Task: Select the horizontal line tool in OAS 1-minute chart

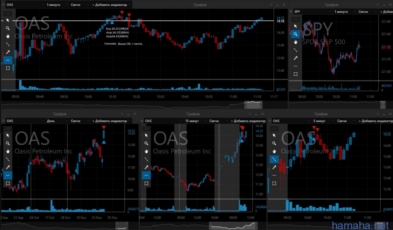Action: coord(8,60)
